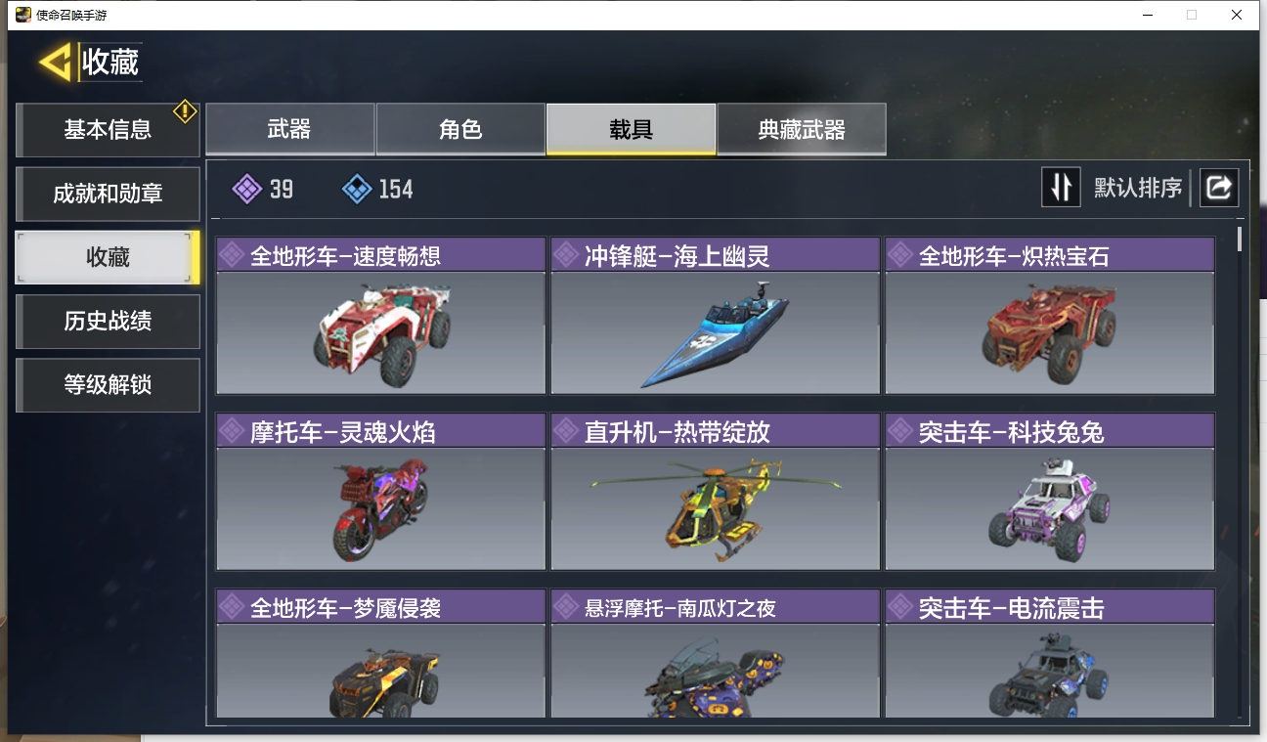Screen dimensions: 1267x742
Task: Open the 默认排序 sorting option
Action: point(1138,188)
